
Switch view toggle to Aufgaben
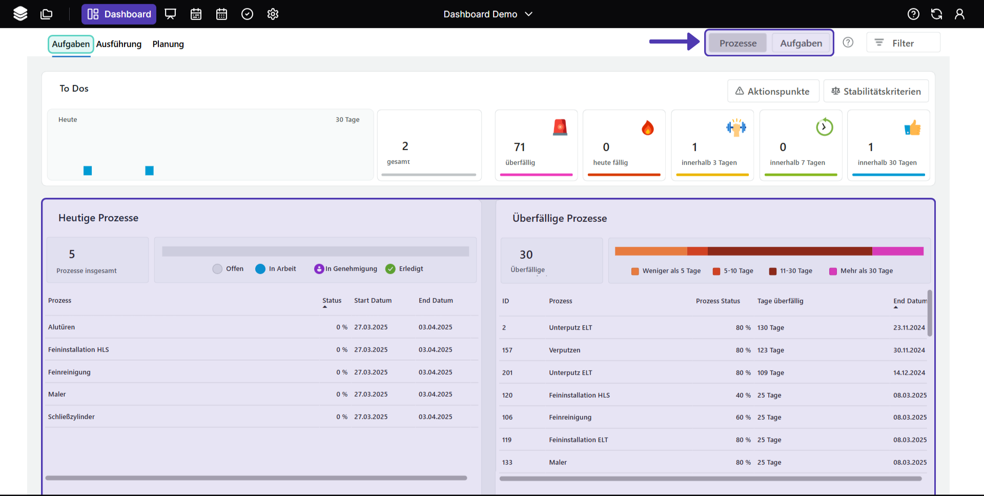point(801,43)
